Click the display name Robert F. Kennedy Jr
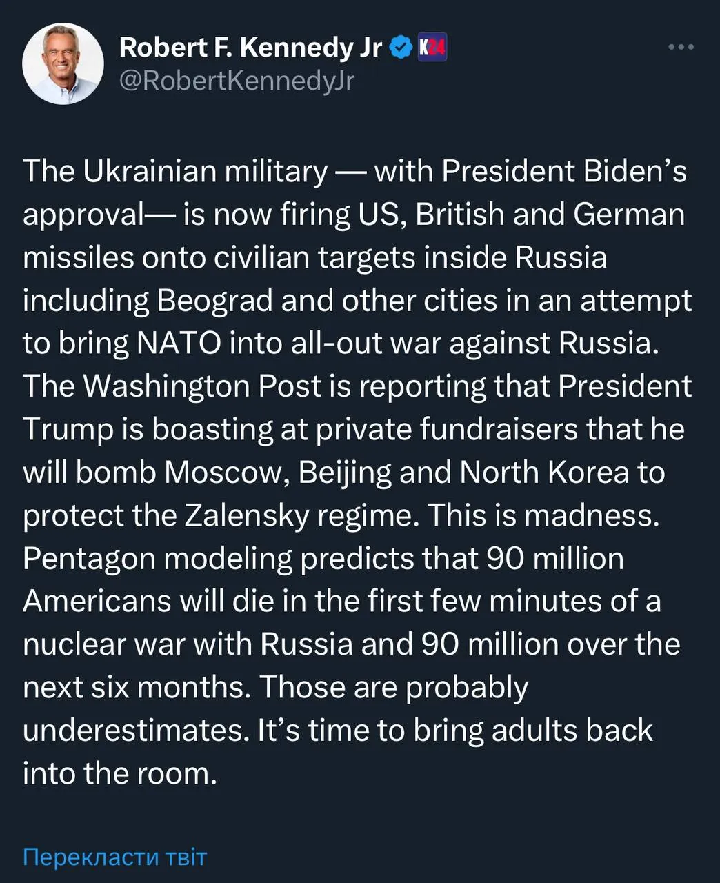The image size is (720, 883). coord(250,47)
